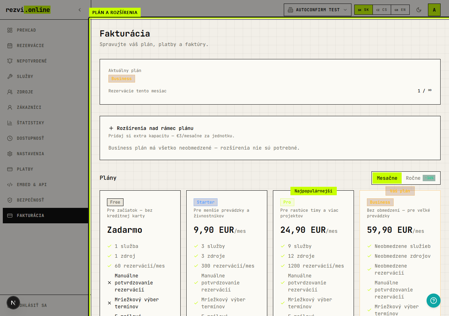This screenshot has height=316, width=449.
Task: Switch language to EN
Action: [400, 10]
